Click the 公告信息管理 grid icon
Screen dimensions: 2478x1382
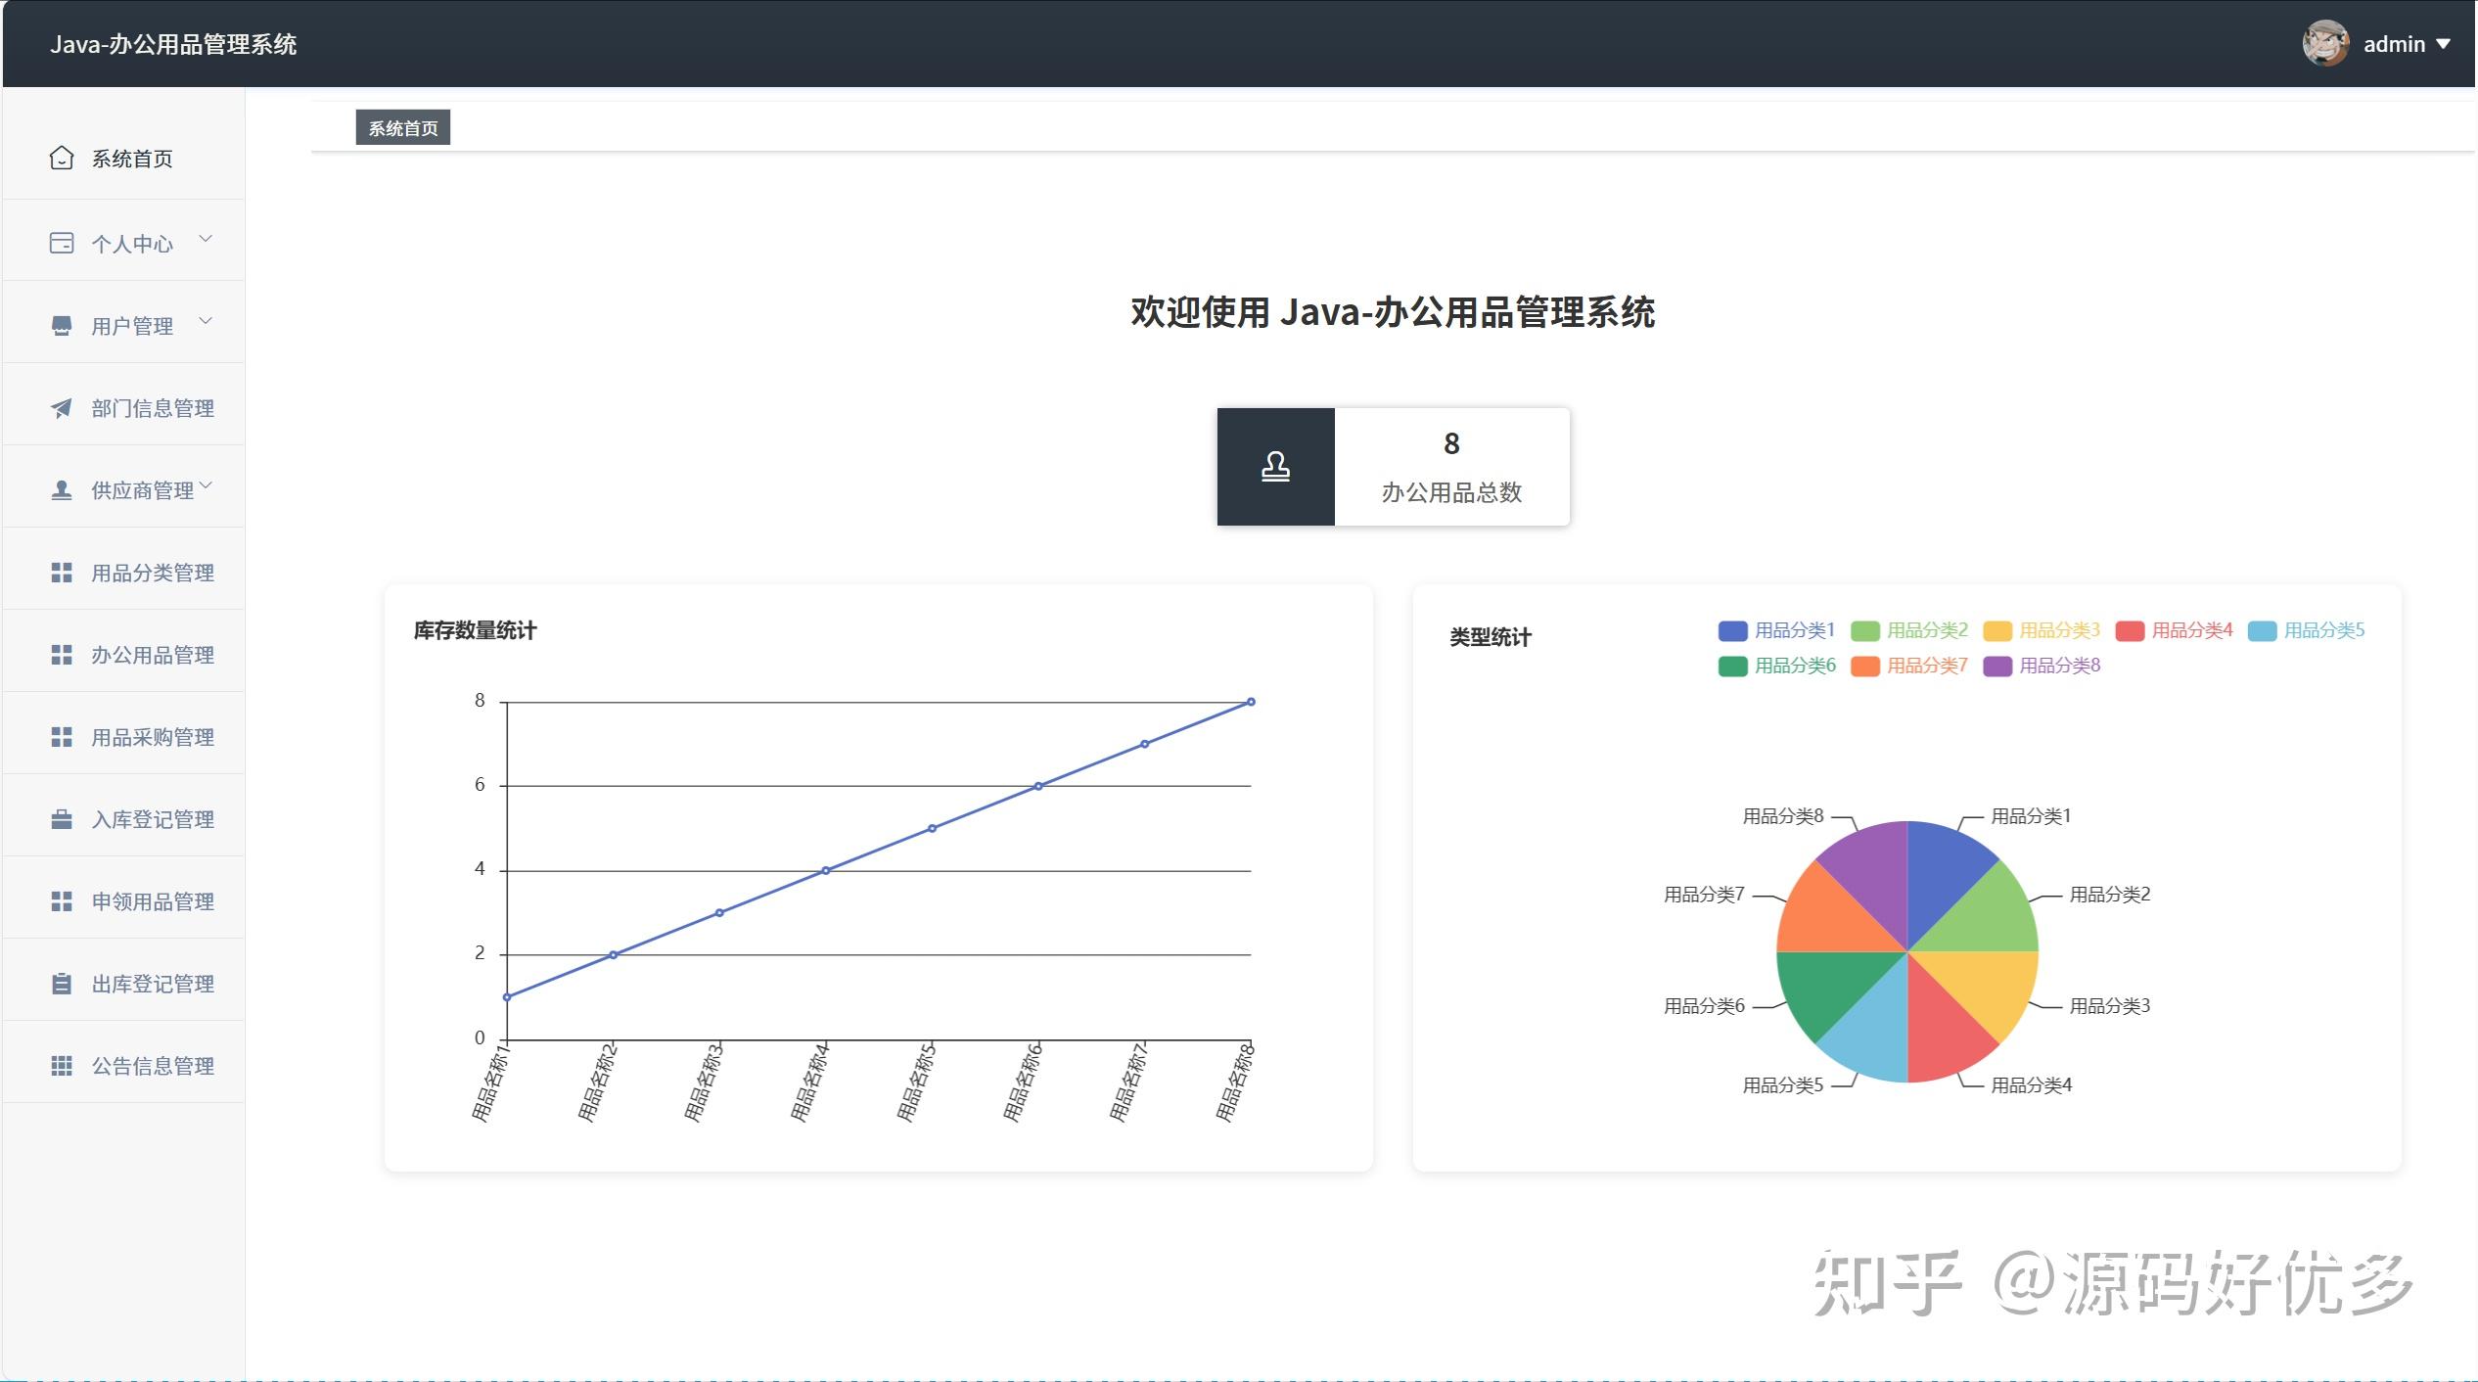click(62, 1065)
